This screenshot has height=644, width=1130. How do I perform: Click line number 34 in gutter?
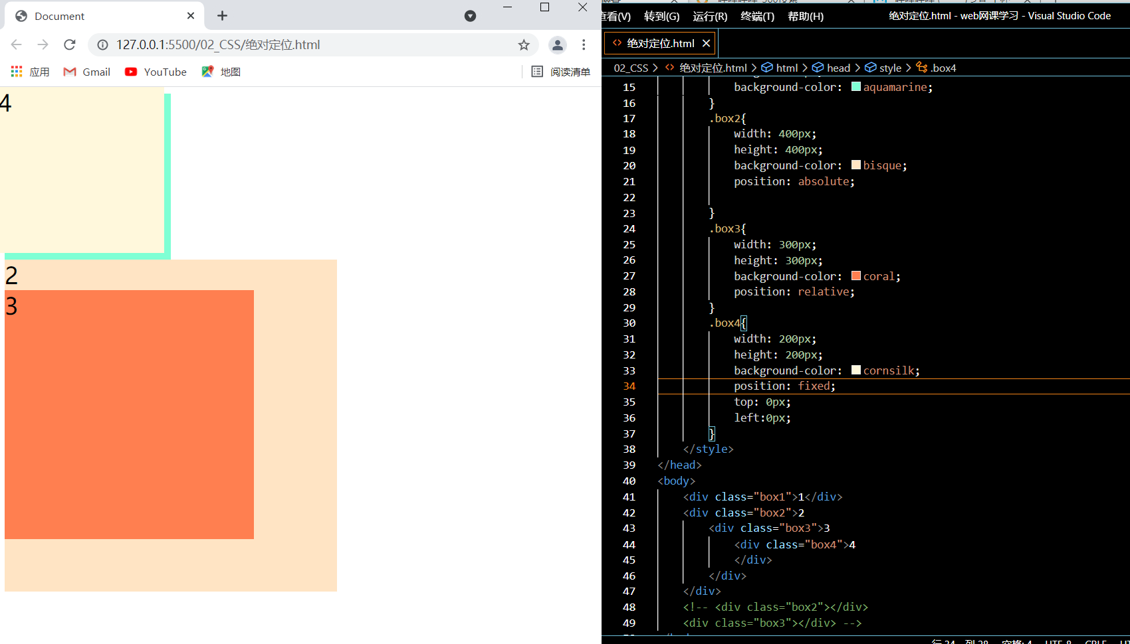(x=629, y=386)
